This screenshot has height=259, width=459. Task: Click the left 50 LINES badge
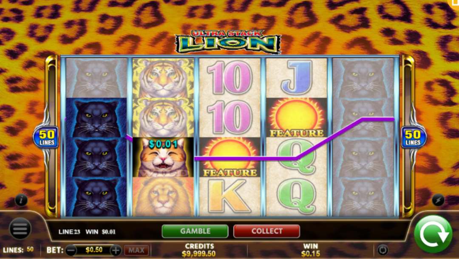[x=47, y=138]
